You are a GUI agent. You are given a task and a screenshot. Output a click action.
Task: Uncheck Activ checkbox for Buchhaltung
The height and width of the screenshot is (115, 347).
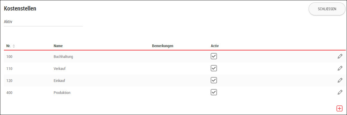click(x=214, y=56)
